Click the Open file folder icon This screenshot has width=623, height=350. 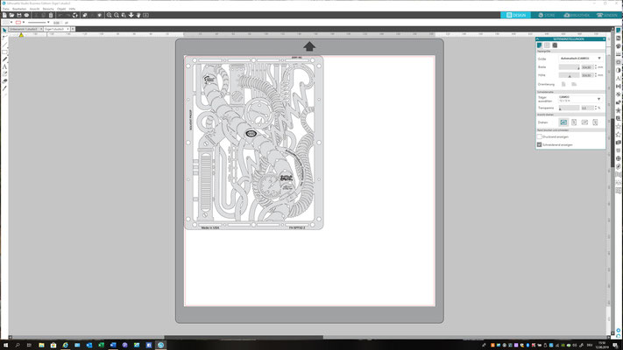point(11,15)
